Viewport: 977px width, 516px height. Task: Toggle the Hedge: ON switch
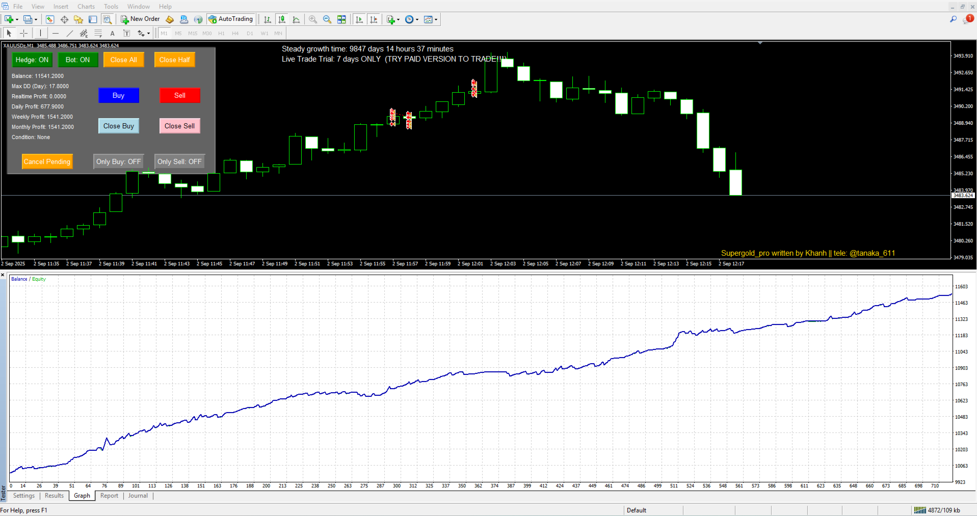[32, 60]
